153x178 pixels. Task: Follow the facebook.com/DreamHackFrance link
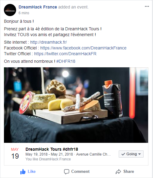(x=83, y=48)
